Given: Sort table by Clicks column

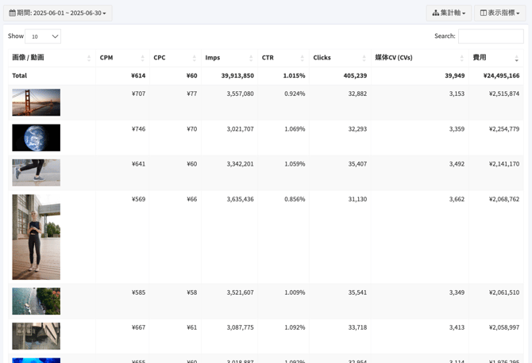Looking at the screenshot, I should 340,58.
